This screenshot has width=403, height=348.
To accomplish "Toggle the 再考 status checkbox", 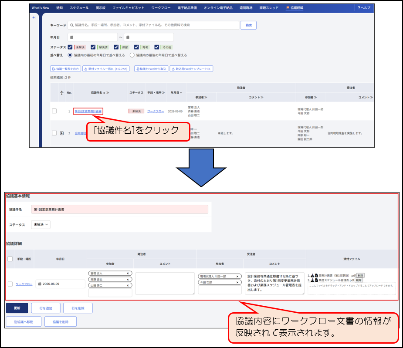I will pyautogui.click(x=136, y=47).
